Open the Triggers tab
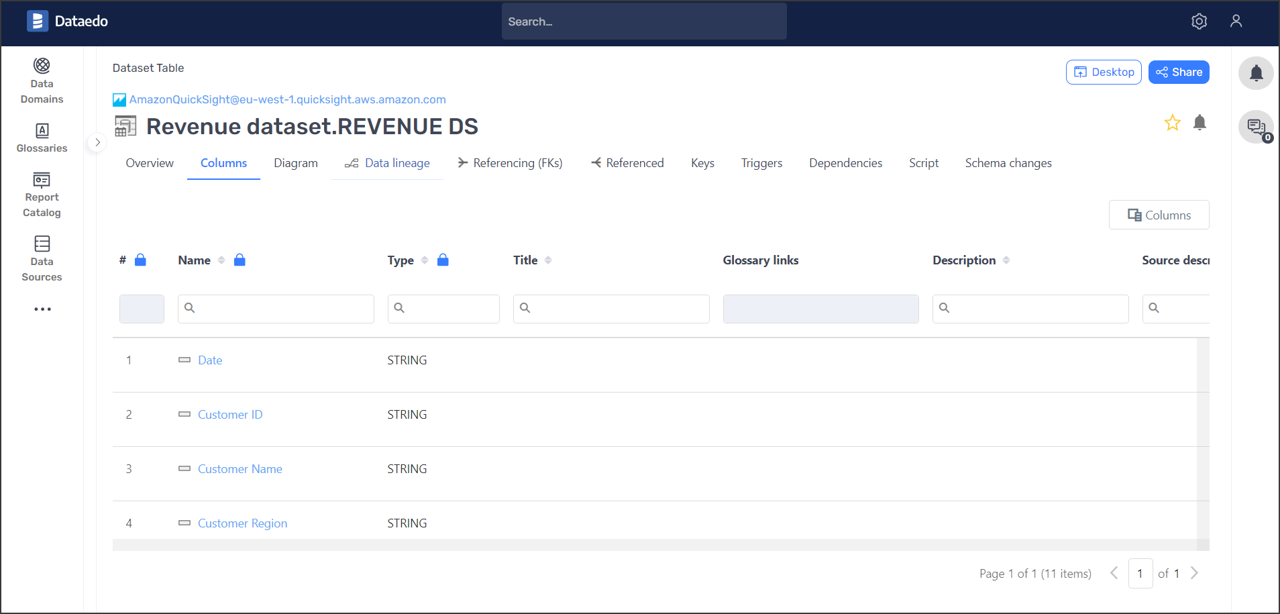 pyautogui.click(x=761, y=163)
